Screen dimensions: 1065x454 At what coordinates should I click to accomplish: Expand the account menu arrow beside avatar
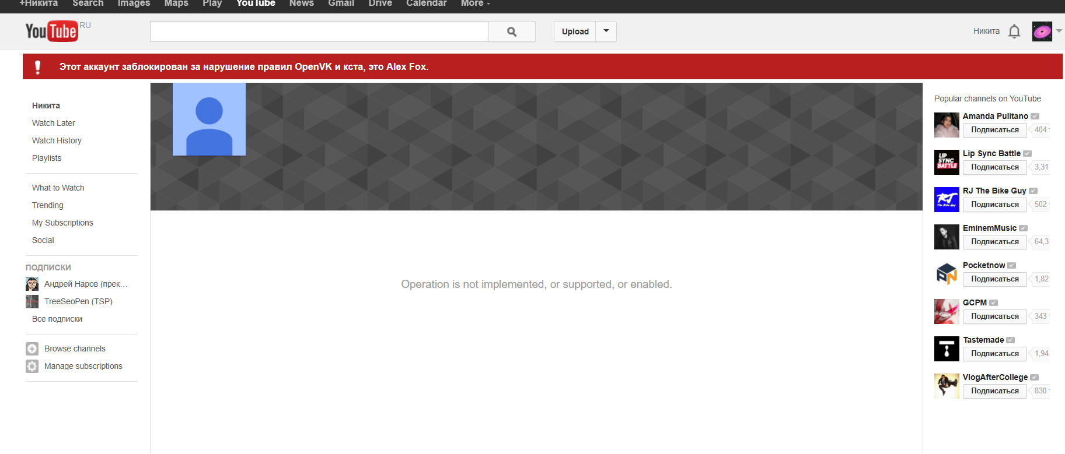coord(1059,31)
